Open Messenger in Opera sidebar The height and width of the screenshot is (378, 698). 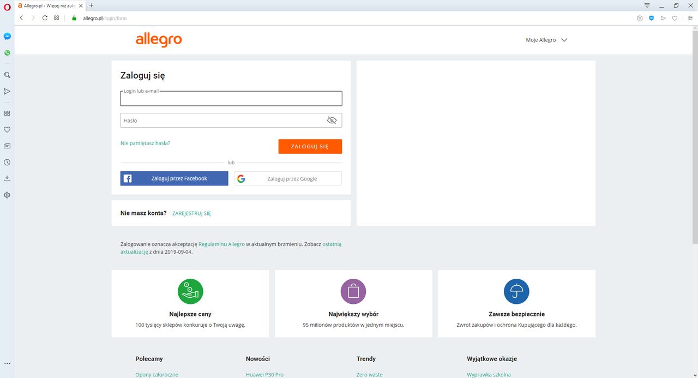(x=7, y=37)
